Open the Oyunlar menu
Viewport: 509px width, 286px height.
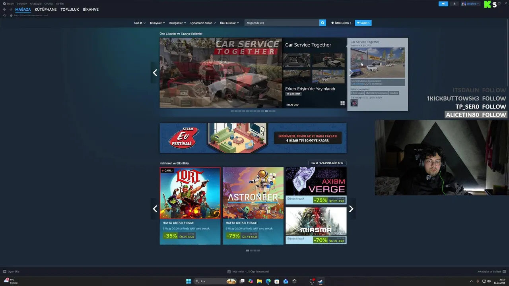click(x=49, y=4)
